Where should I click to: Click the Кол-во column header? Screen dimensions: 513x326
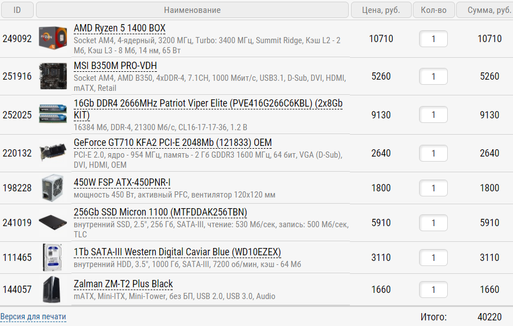pyautogui.click(x=434, y=10)
